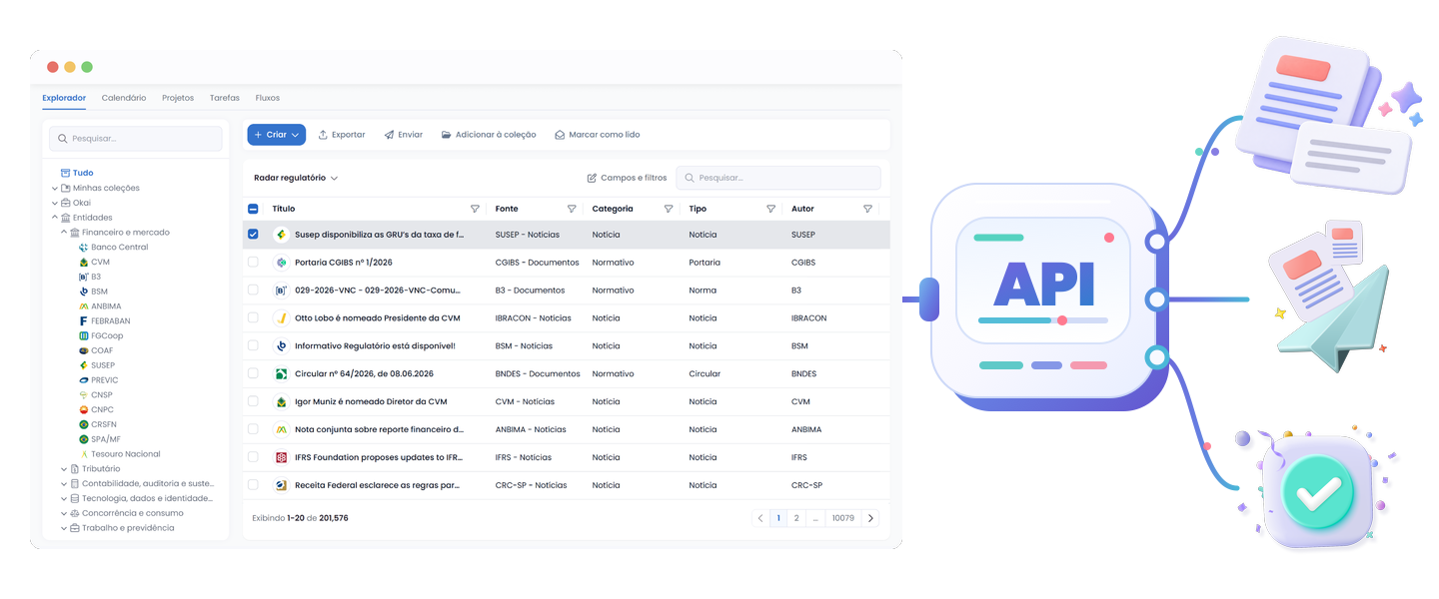Click the IBRACON logo in Otto Lobo row
The width and height of the screenshot is (1439, 599).
[281, 318]
